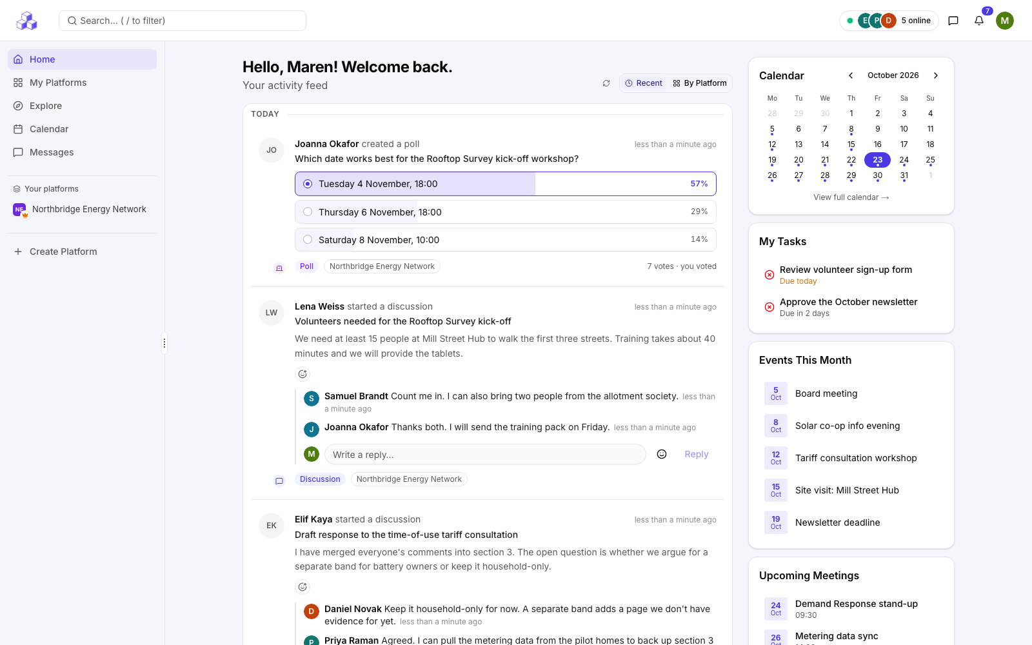Click the EK avatar of Elif Kaya
The height and width of the screenshot is (645, 1032).
point(272,526)
